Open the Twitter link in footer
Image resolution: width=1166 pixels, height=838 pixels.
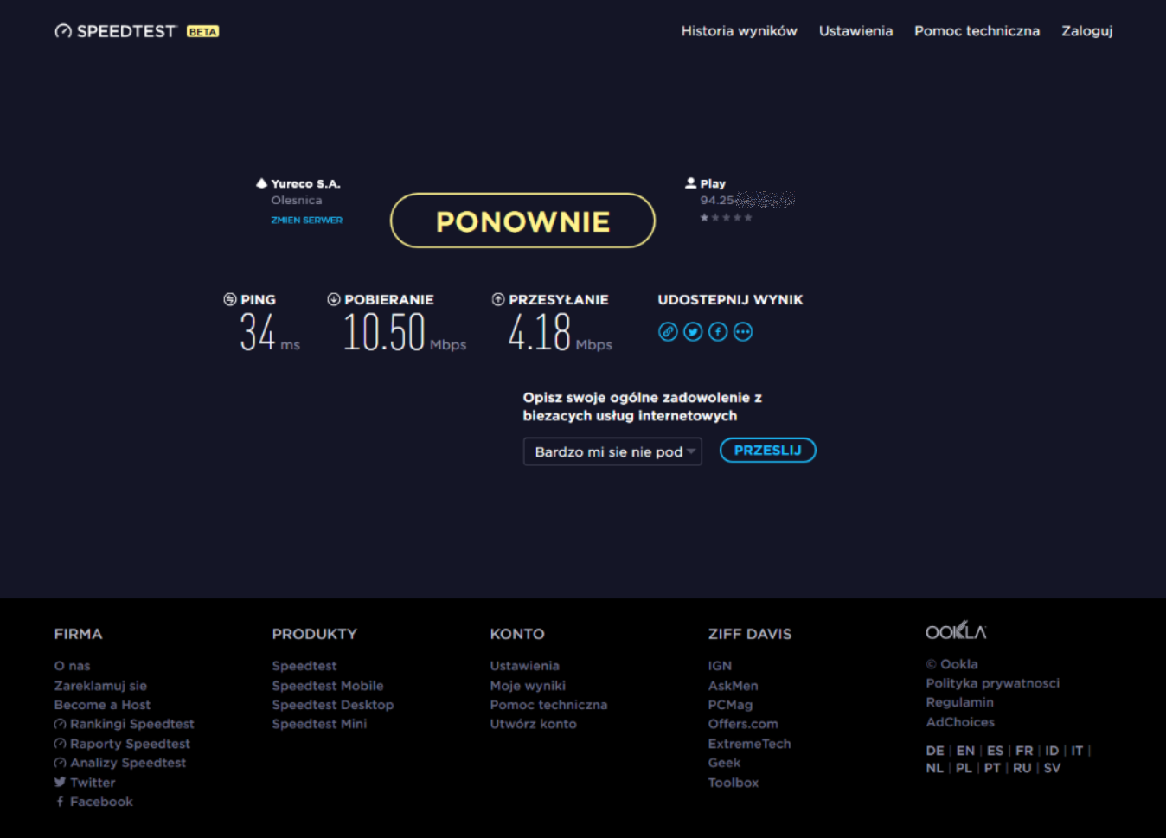[x=92, y=783]
